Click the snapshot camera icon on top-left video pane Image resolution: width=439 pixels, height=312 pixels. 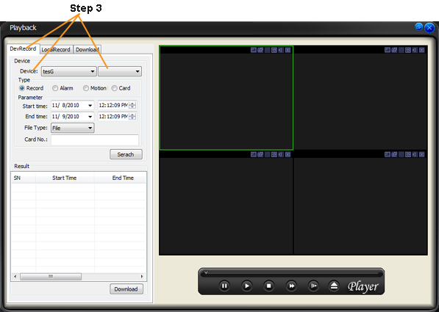pos(274,50)
